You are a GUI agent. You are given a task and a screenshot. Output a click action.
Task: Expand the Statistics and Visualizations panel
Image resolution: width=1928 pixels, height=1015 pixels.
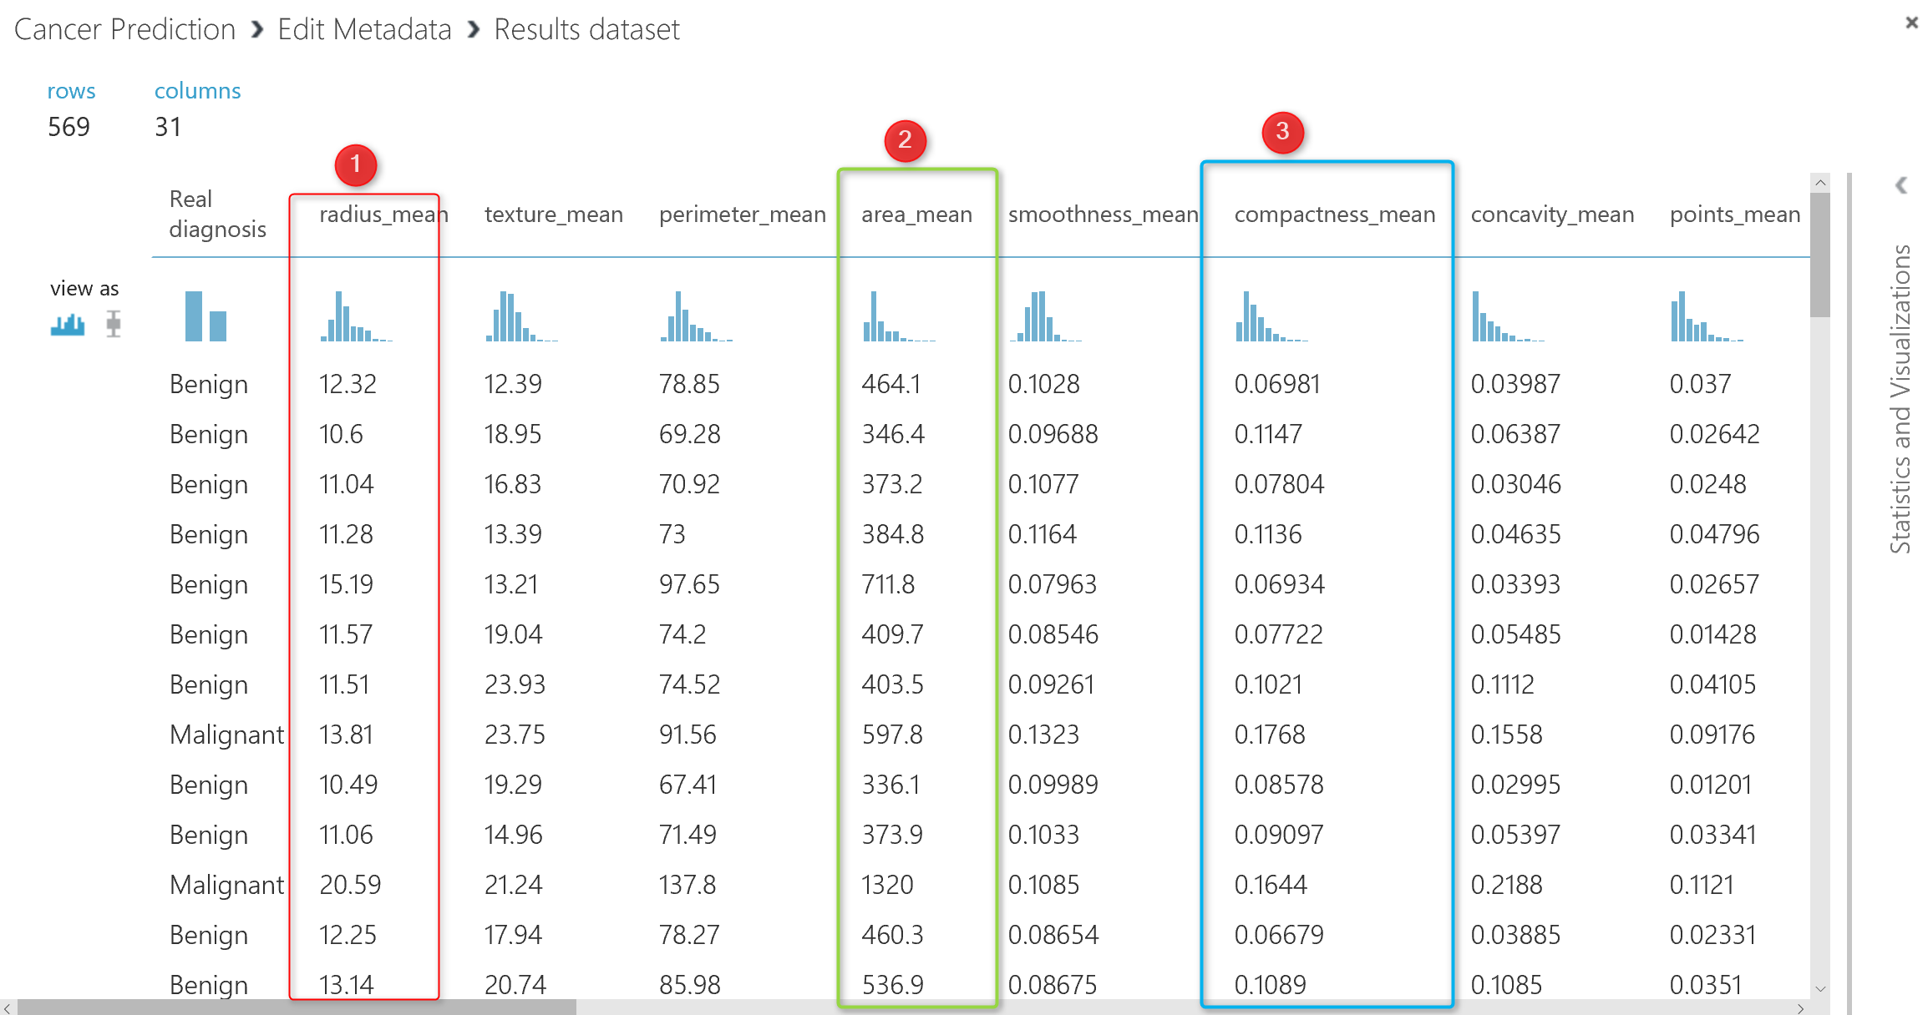pyautogui.click(x=1901, y=185)
